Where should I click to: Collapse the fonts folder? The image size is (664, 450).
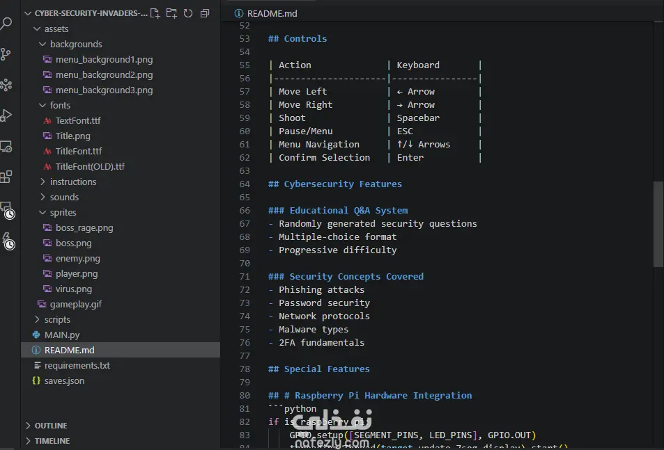click(x=43, y=105)
